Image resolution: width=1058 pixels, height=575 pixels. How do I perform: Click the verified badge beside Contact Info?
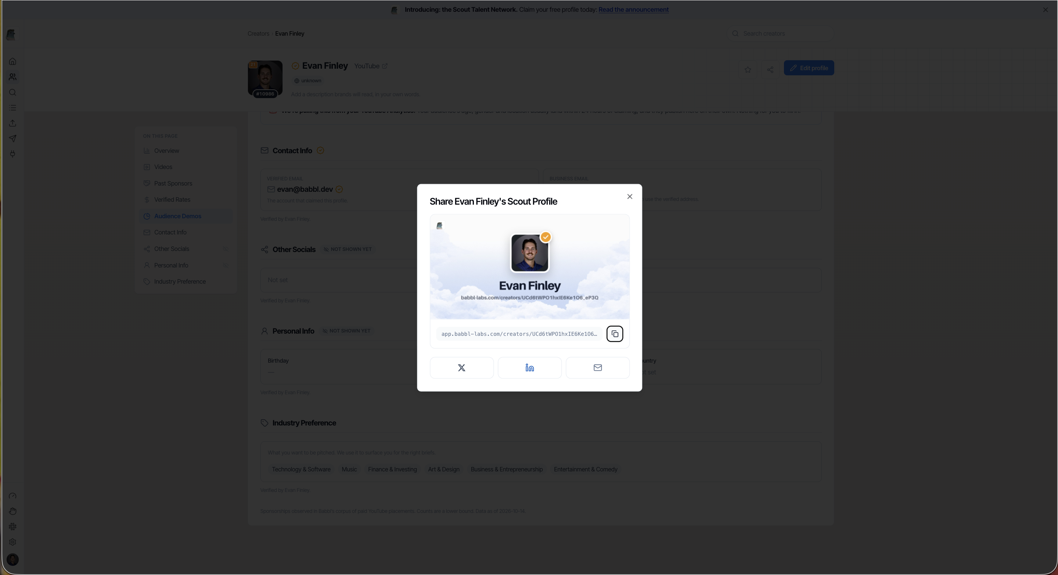click(320, 151)
